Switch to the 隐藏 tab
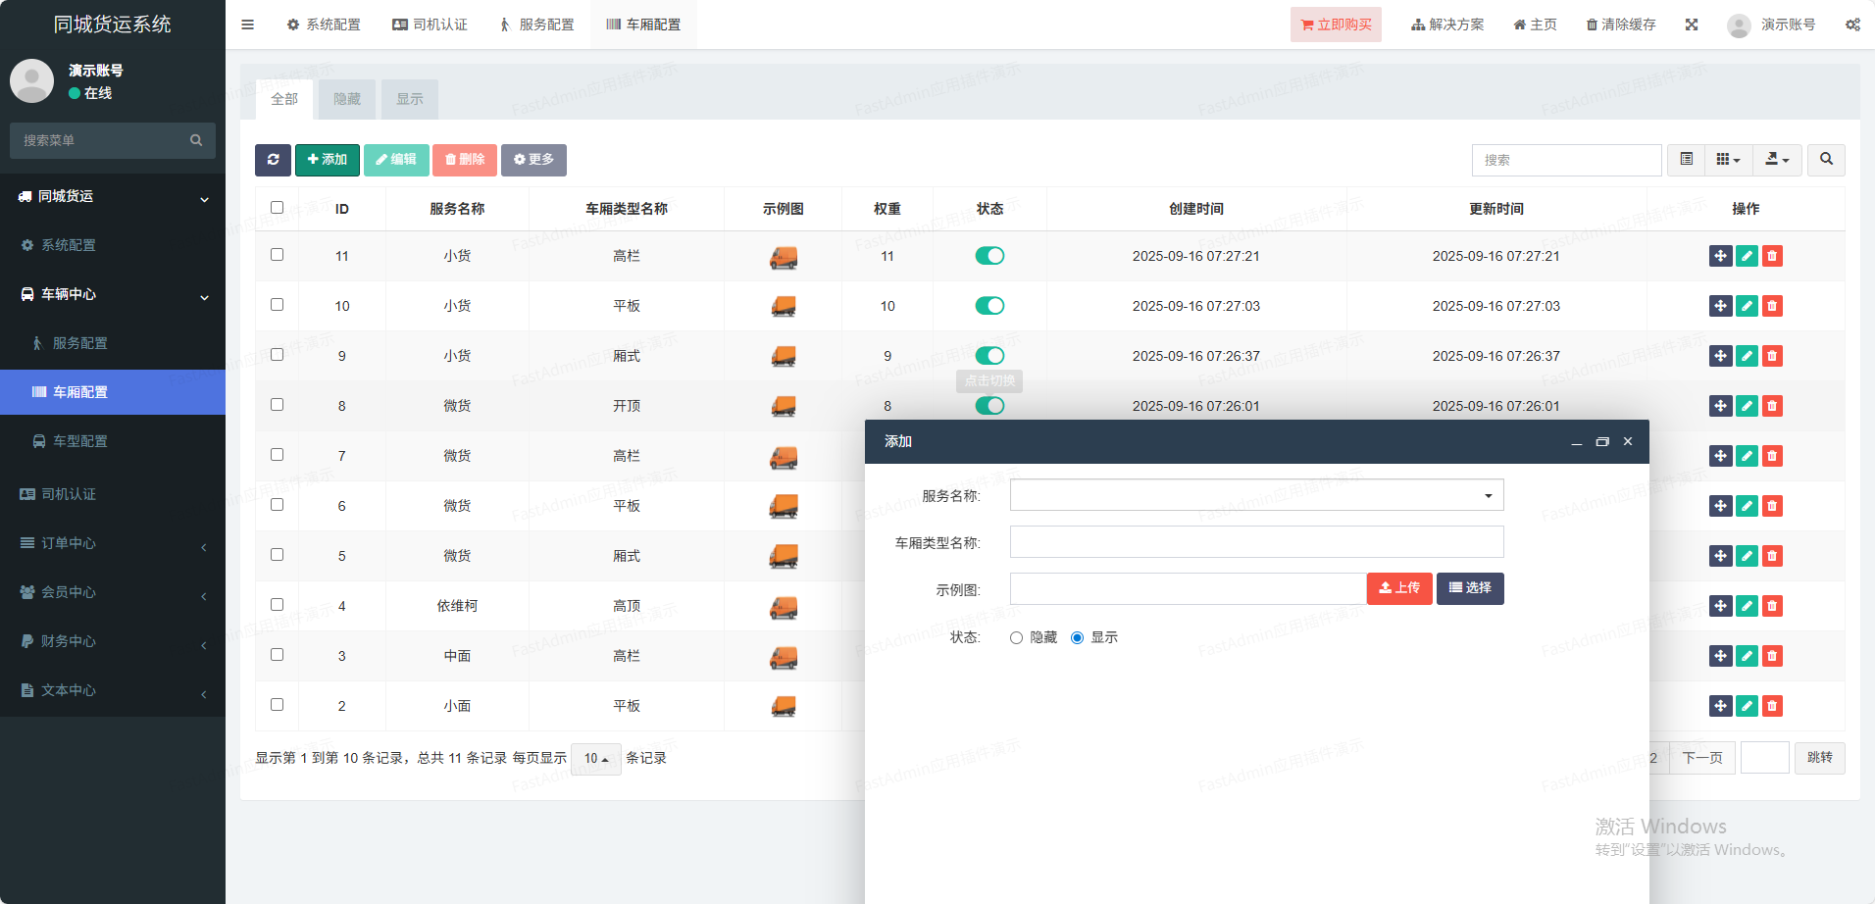This screenshot has width=1875, height=904. point(347,99)
